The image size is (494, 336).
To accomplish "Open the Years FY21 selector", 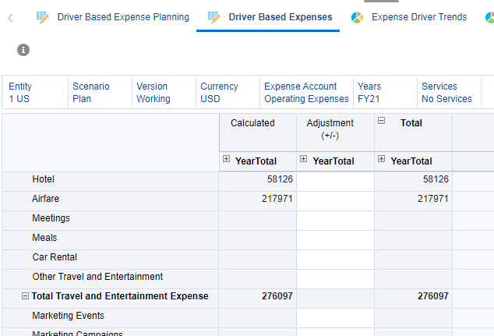I will (386, 92).
